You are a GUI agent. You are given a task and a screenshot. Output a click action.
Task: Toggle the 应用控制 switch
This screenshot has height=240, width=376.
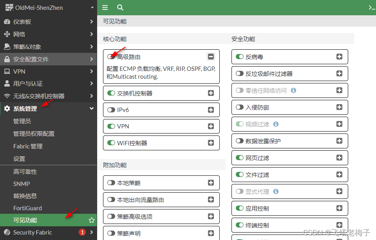coord(240,208)
